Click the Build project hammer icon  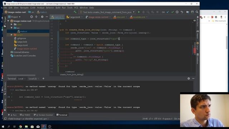(75, 12)
